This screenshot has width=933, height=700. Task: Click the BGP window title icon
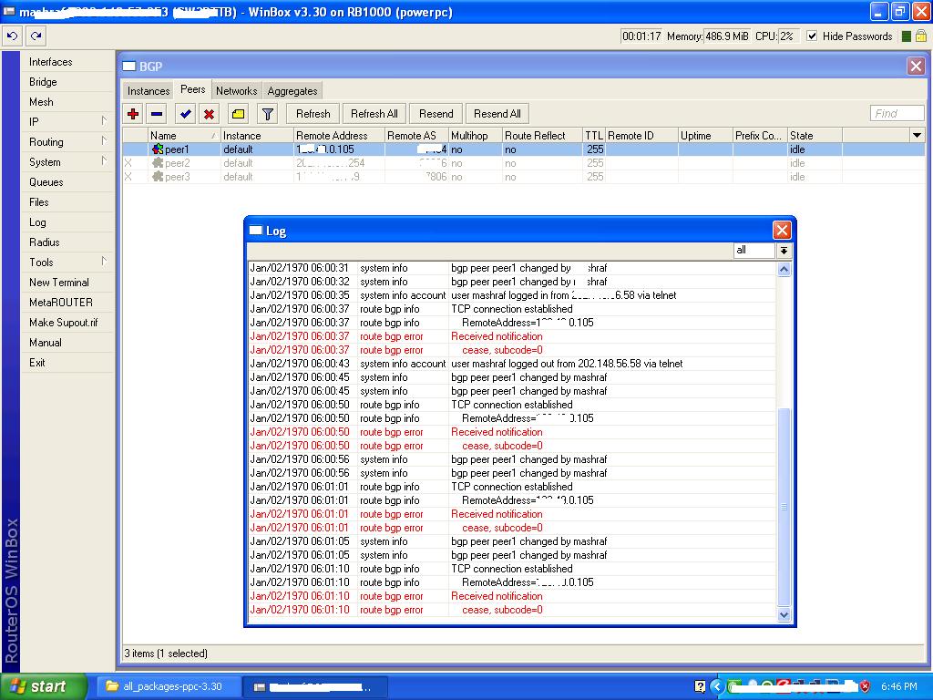point(129,66)
